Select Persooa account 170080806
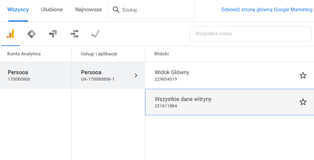The width and height of the screenshot is (314, 160). click(36, 75)
